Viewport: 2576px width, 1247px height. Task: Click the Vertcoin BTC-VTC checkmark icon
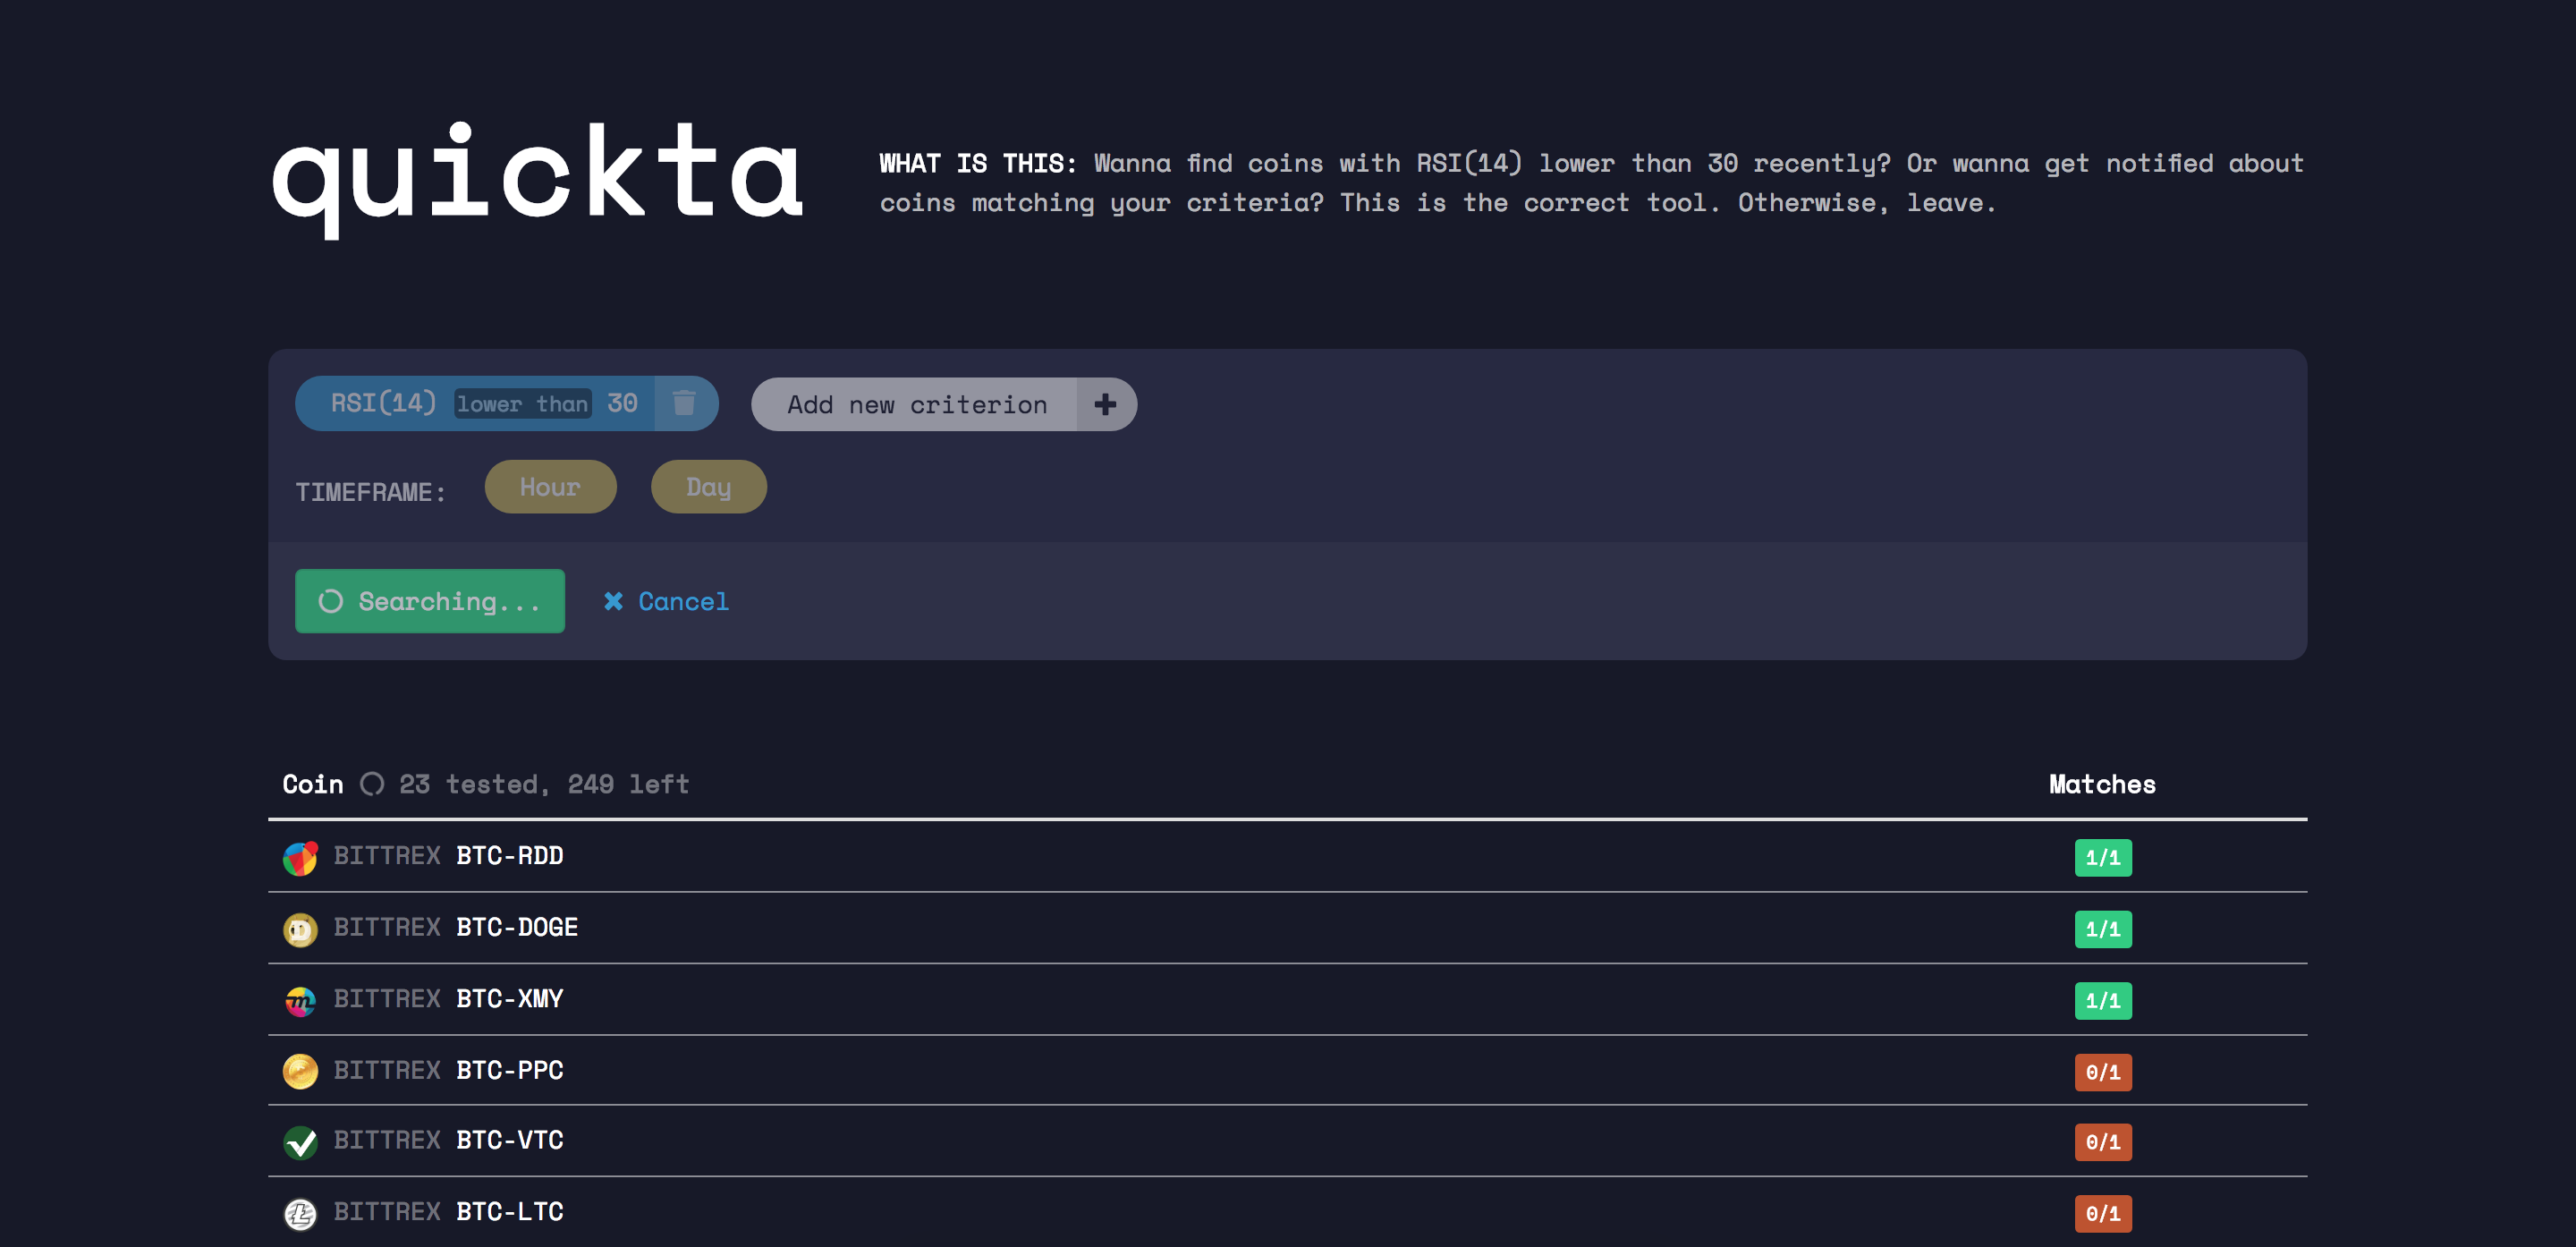[300, 1142]
